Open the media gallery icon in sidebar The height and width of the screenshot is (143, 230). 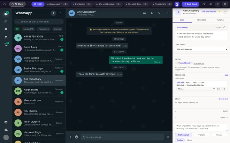[x=6, y=122]
